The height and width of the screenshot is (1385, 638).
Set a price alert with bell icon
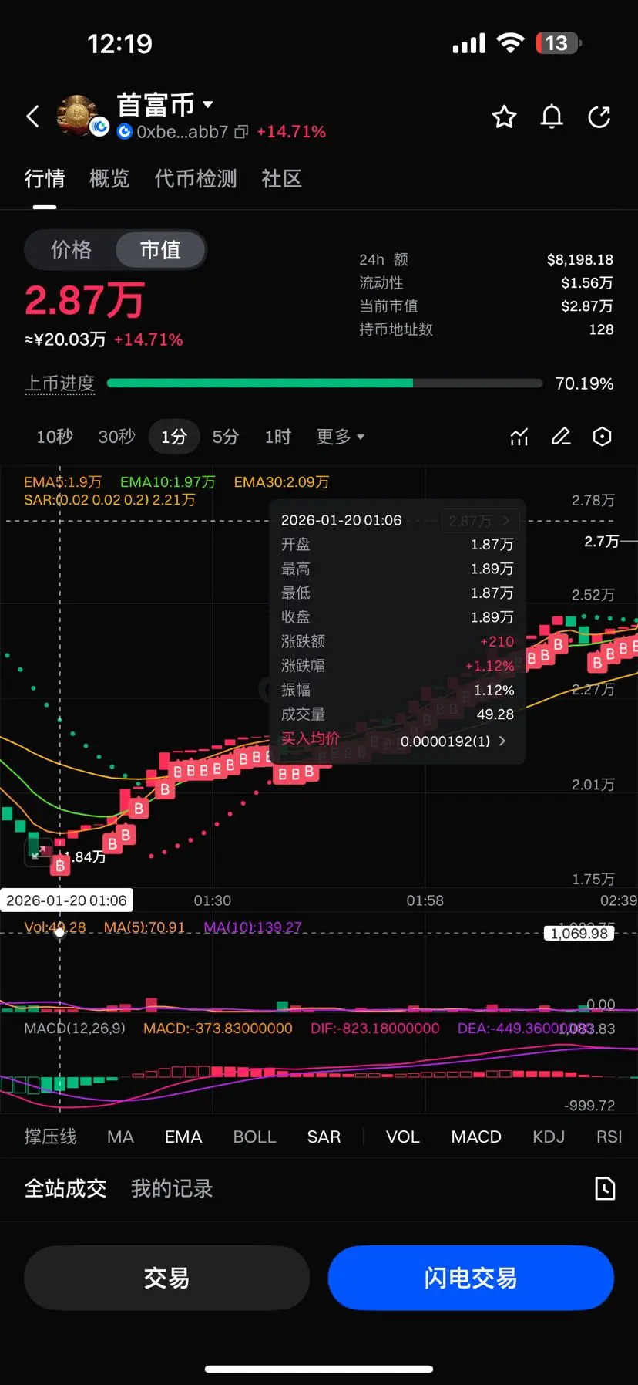point(552,117)
